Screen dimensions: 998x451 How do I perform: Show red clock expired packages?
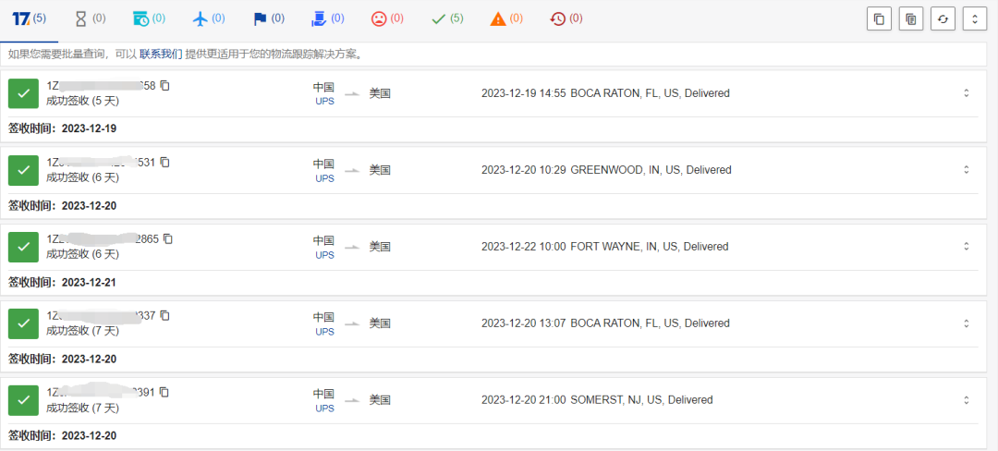click(566, 18)
